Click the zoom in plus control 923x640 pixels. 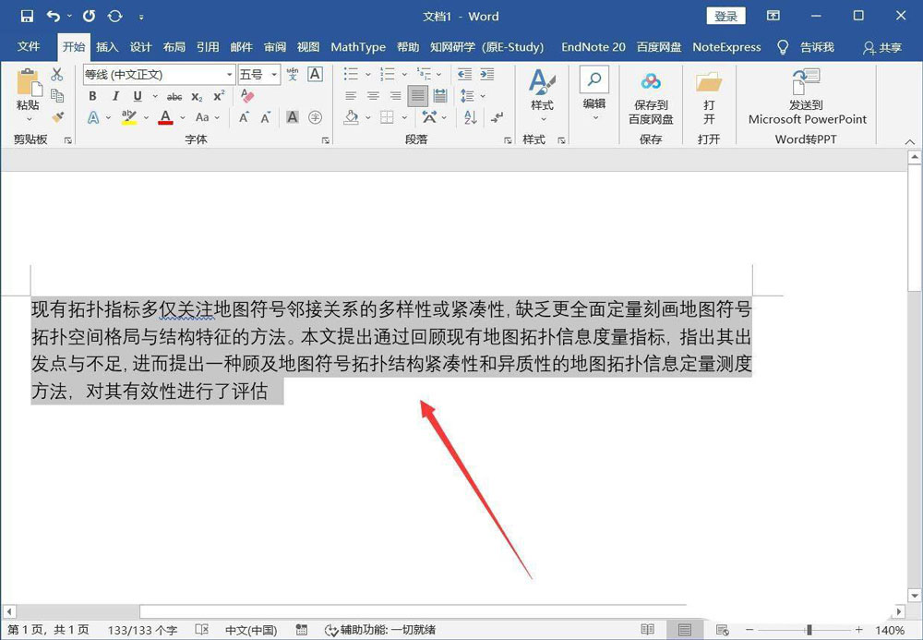click(858, 629)
